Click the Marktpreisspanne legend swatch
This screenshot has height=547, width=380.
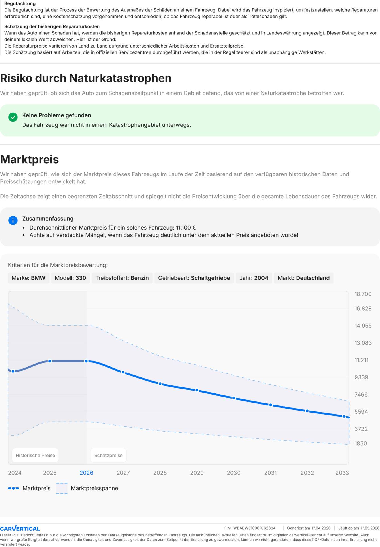point(62,488)
